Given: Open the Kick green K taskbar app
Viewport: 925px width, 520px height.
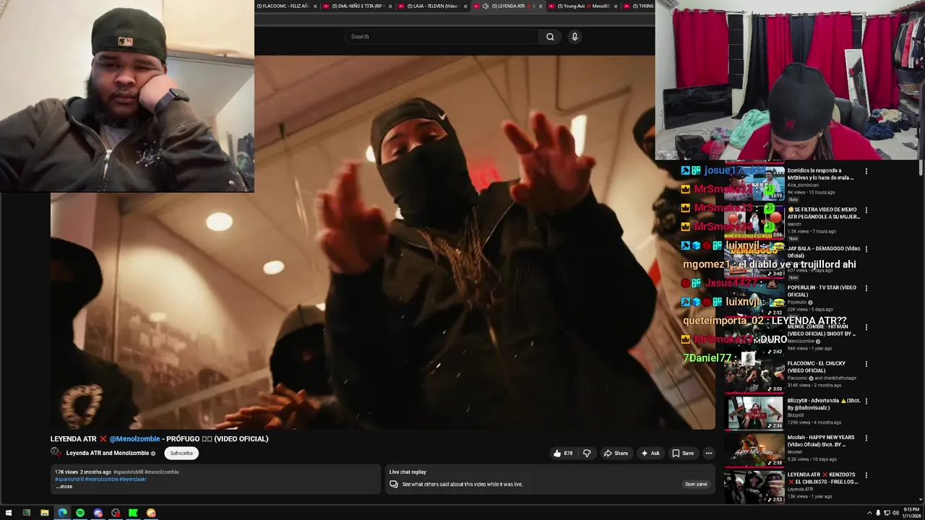Looking at the screenshot, I should pos(133,513).
